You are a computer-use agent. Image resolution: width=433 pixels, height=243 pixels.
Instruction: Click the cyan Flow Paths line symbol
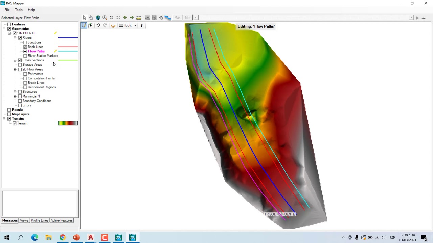click(68, 51)
